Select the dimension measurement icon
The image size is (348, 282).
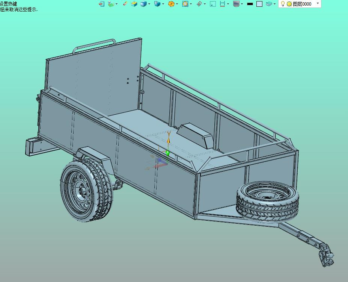pyautogui.click(x=222, y=4)
